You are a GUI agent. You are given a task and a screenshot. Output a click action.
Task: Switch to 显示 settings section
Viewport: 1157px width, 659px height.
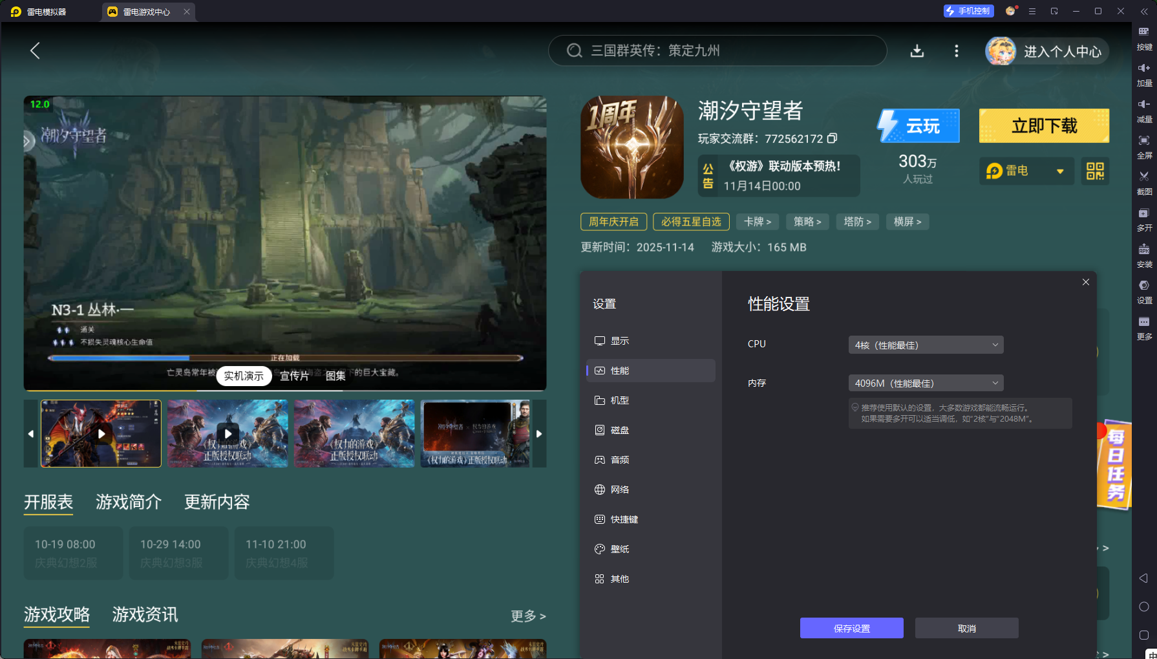click(619, 341)
